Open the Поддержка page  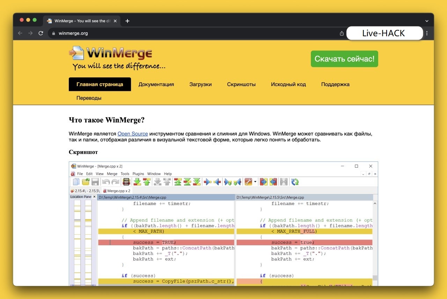(335, 84)
